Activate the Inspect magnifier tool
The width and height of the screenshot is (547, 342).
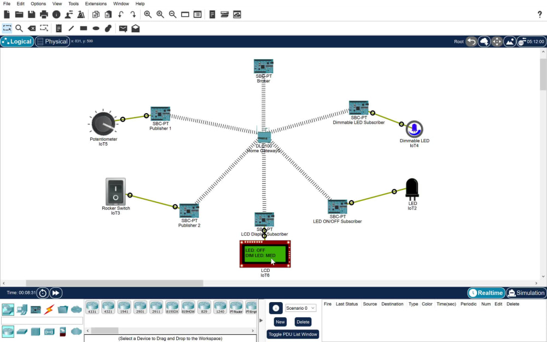(x=19, y=28)
